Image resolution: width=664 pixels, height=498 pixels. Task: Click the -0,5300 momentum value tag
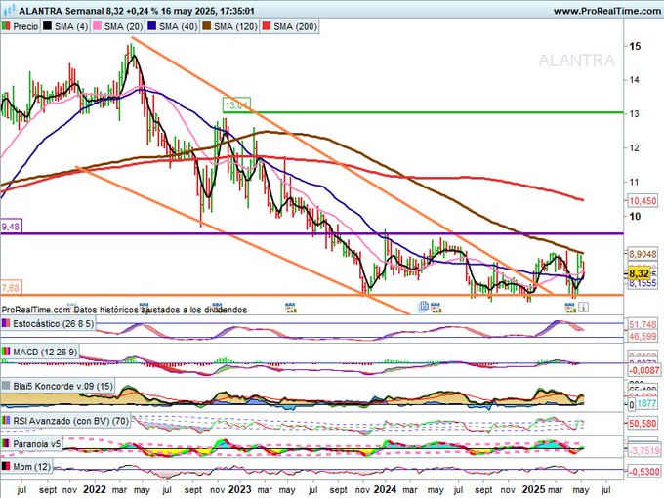tap(643, 472)
